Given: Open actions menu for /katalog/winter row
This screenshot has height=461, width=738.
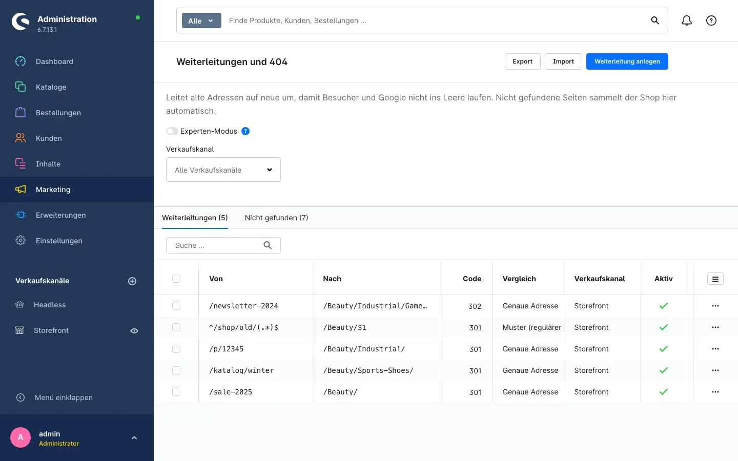Looking at the screenshot, I should 715,370.
